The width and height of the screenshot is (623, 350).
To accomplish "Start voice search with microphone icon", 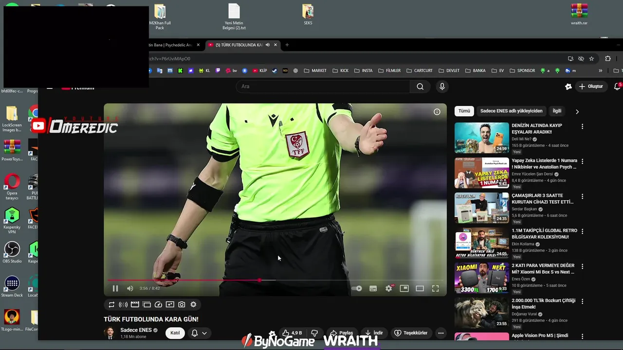I will click(x=442, y=87).
